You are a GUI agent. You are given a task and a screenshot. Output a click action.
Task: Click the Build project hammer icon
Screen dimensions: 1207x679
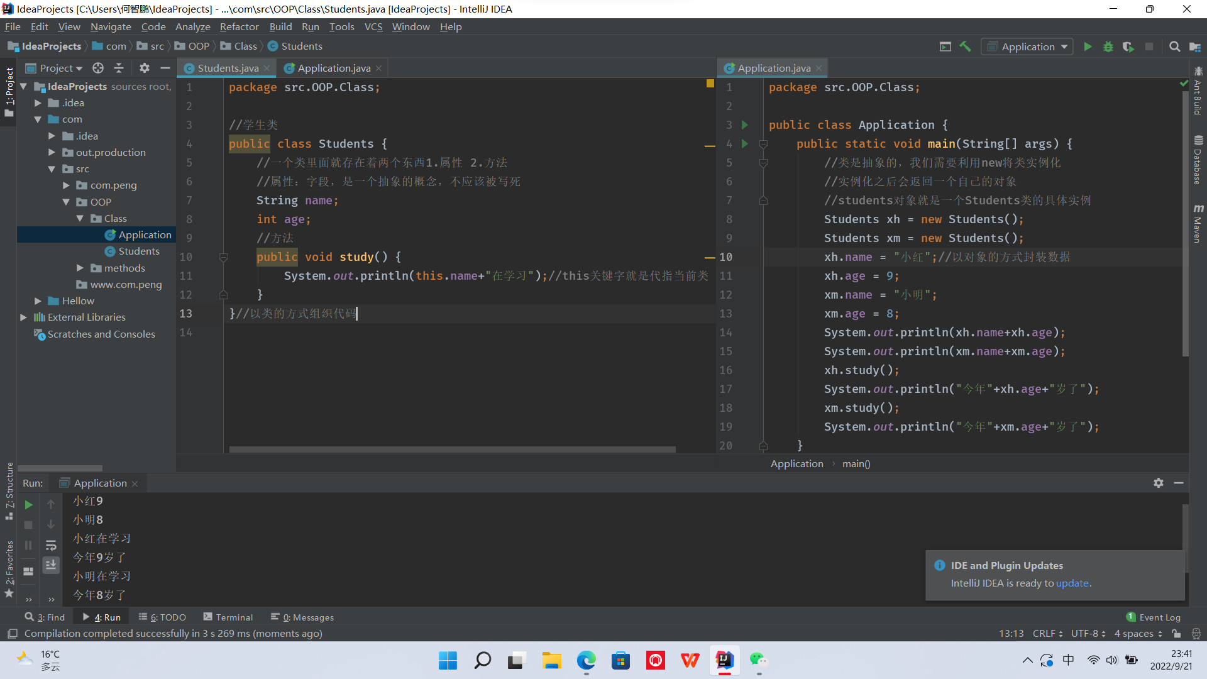pos(965,47)
